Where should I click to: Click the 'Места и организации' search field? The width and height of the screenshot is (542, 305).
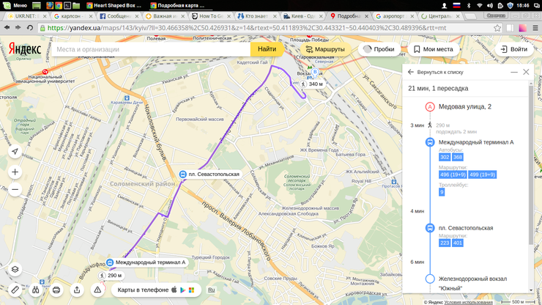tap(150, 49)
